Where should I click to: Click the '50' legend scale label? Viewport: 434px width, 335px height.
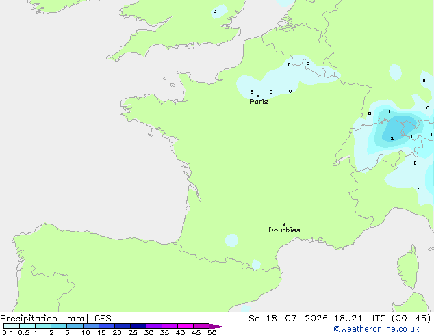point(212,332)
